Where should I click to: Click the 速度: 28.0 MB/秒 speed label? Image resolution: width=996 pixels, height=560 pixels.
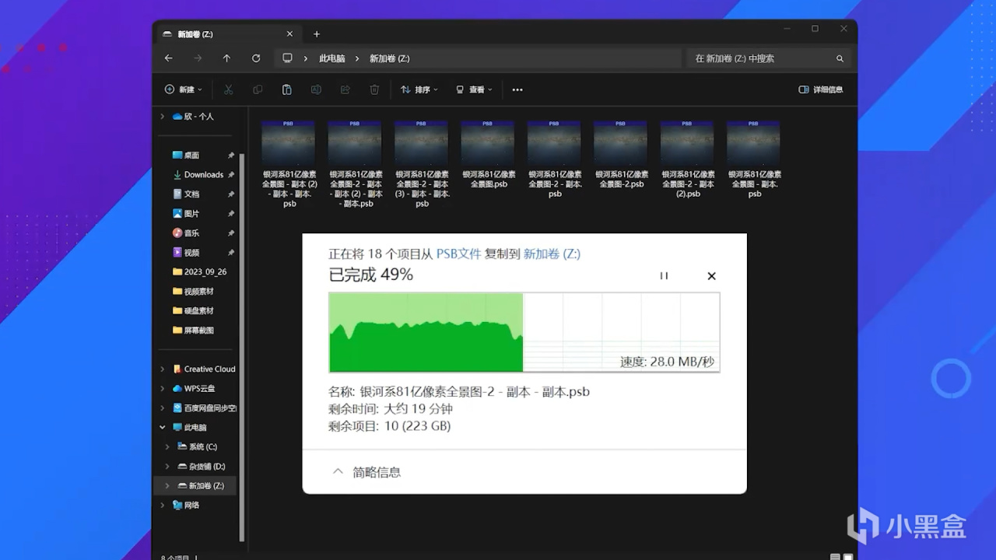[x=667, y=362]
